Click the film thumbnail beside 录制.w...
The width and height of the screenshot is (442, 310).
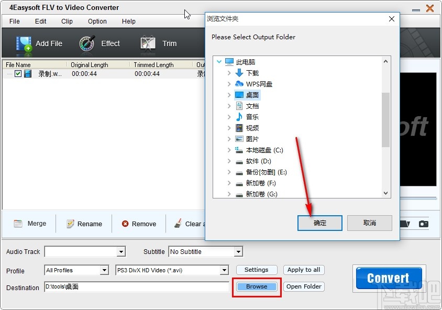(x=27, y=74)
